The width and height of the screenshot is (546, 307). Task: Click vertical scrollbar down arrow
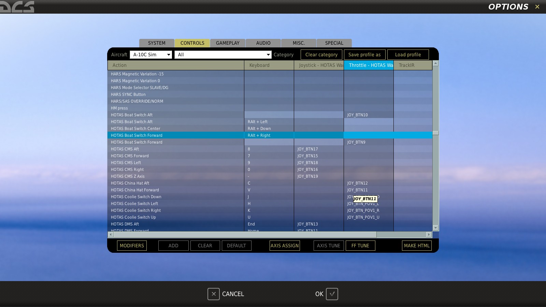pyautogui.click(x=435, y=228)
